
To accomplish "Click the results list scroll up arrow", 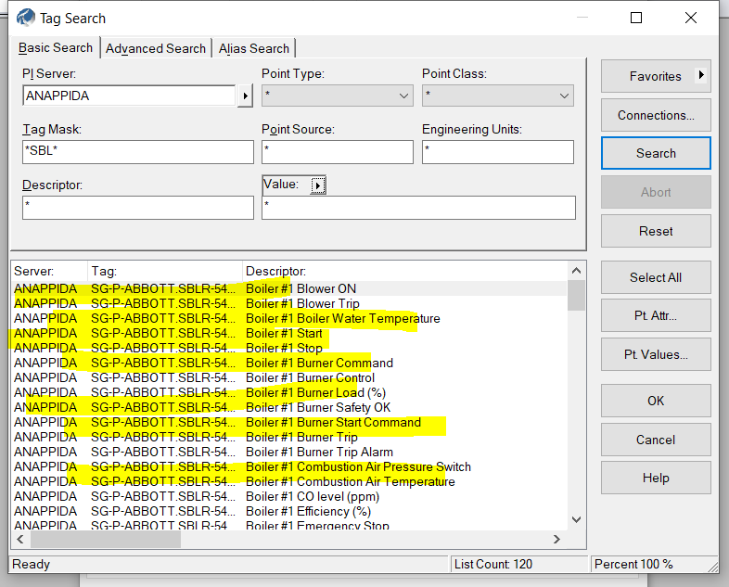I will pyautogui.click(x=576, y=271).
